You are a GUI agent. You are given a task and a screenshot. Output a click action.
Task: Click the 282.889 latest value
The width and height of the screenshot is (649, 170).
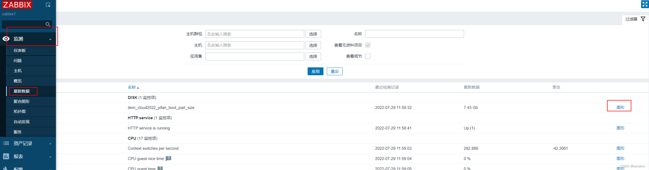471,148
